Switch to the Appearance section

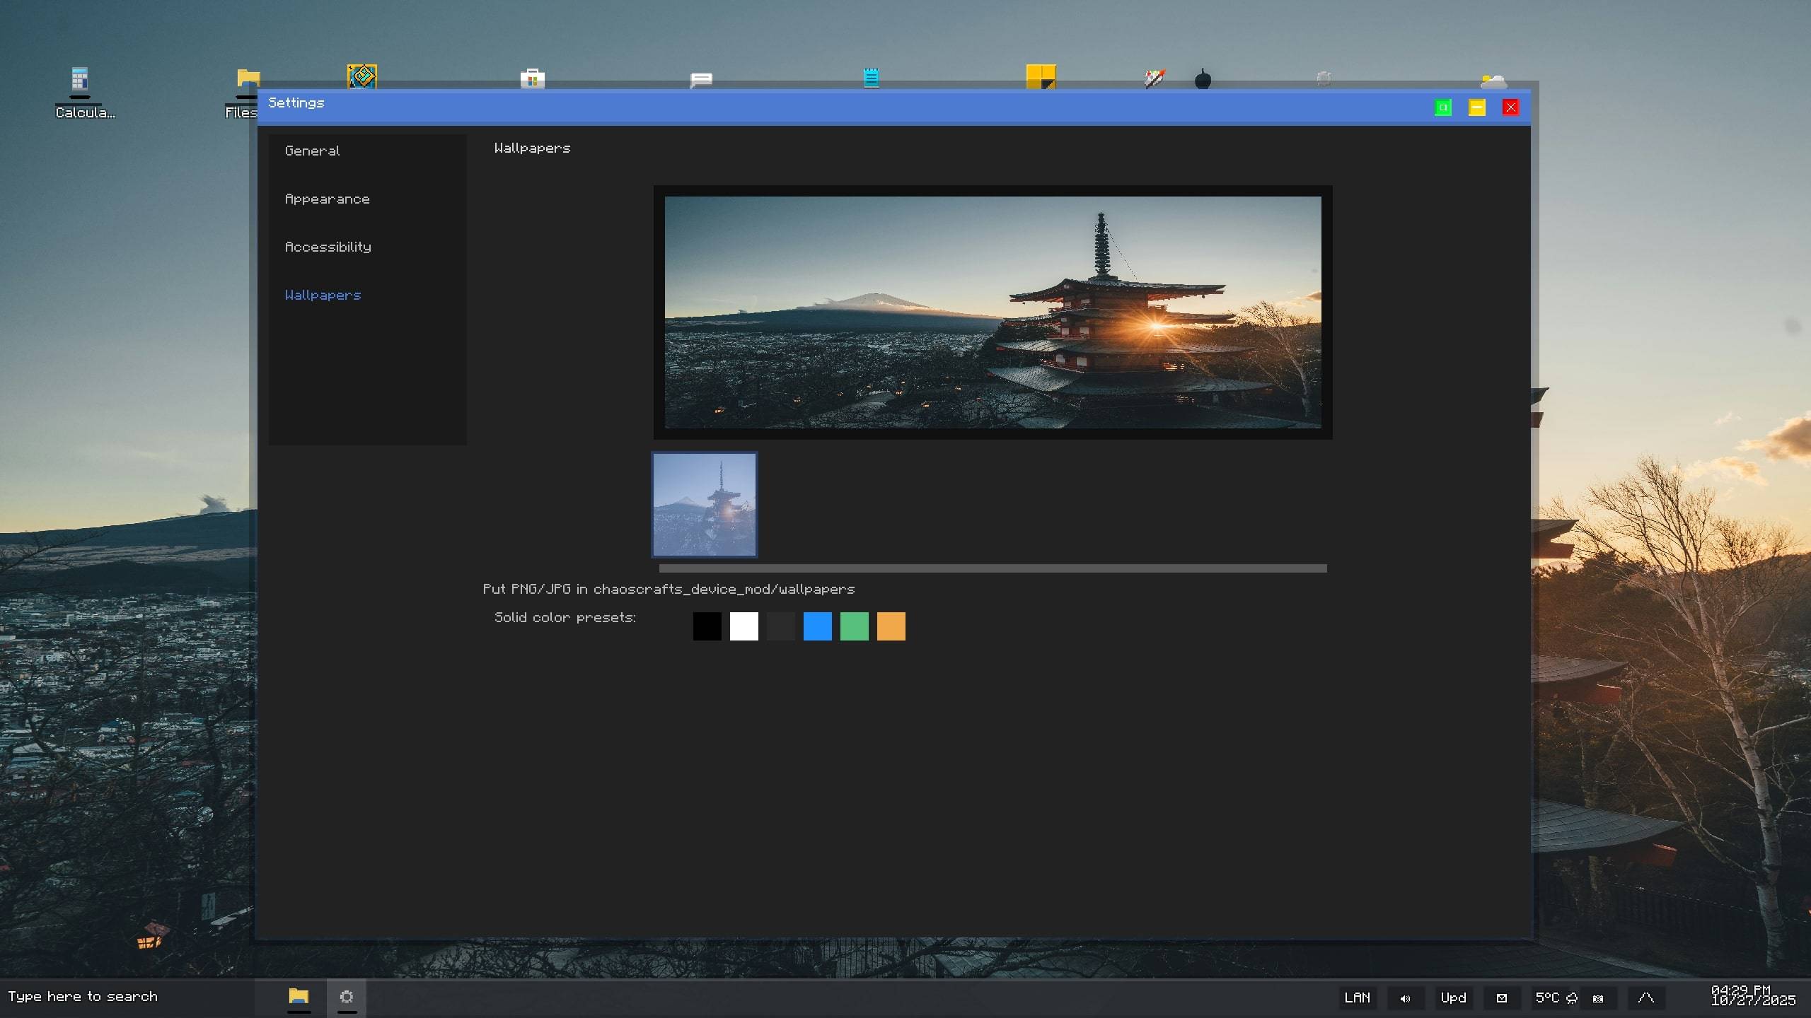click(327, 199)
